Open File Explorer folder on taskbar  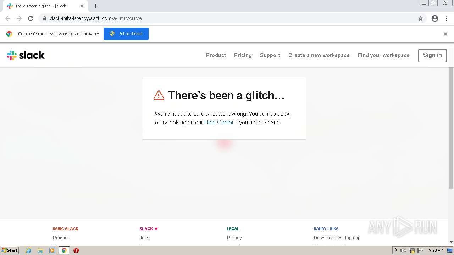point(40,250)
